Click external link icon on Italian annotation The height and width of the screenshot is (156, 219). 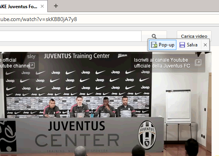tap(198, 62)
